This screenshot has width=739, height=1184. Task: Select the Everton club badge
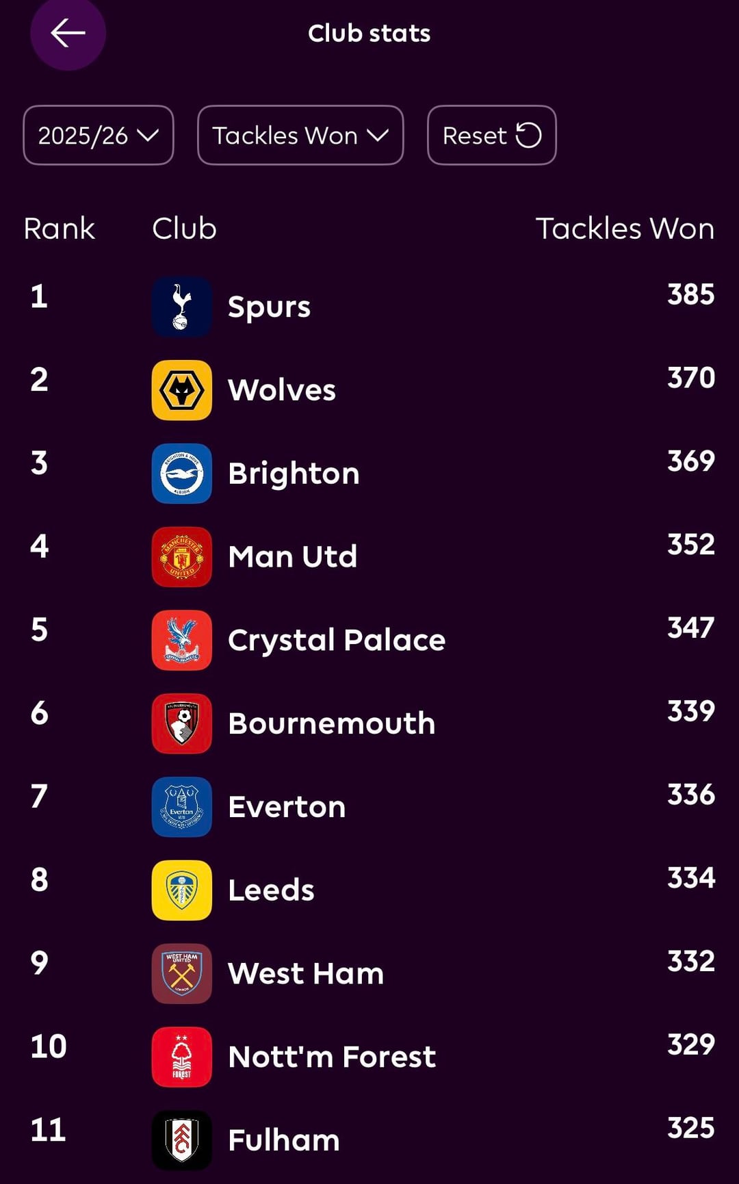click(x=182, y=807)
